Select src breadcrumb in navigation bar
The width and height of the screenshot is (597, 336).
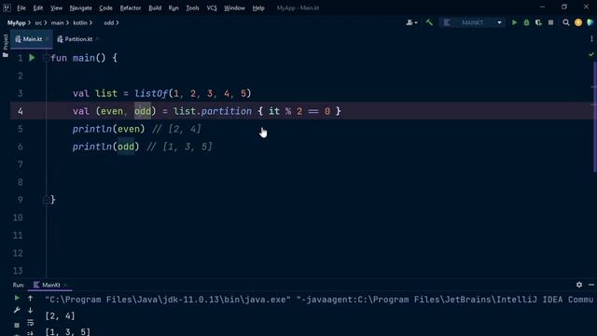click(38, 22)
